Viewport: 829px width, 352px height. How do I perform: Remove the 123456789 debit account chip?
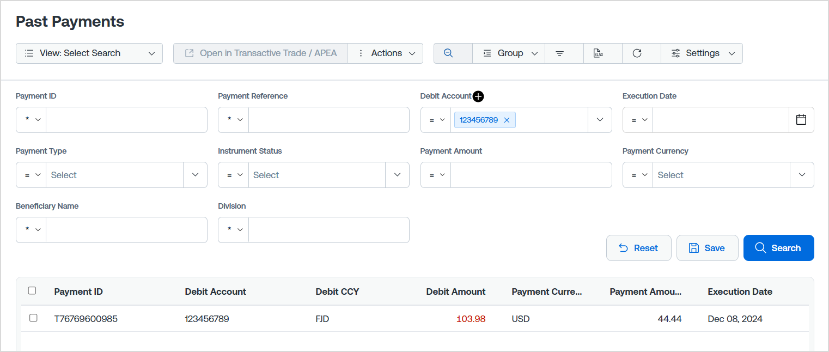(x=507, y=120)
